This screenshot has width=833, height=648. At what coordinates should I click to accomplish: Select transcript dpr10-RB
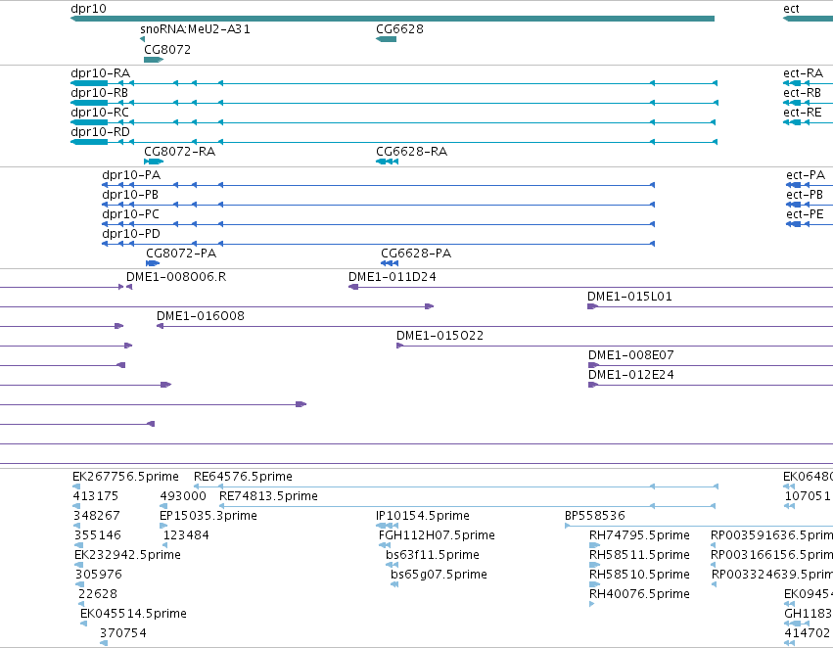click(394, 103)
